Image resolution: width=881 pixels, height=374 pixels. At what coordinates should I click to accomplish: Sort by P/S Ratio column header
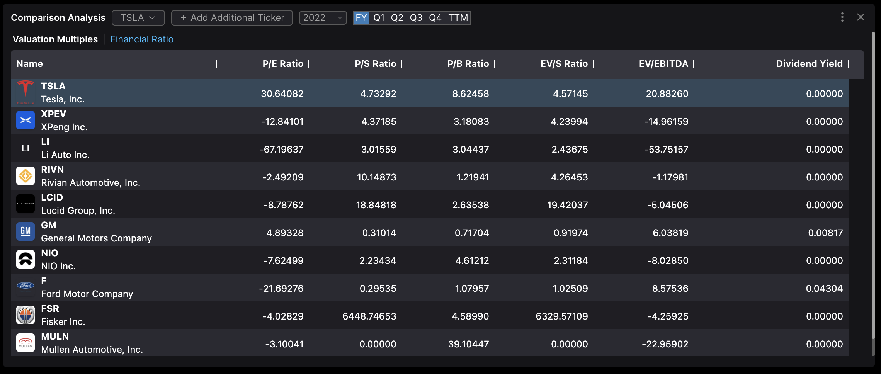point(376,64)
